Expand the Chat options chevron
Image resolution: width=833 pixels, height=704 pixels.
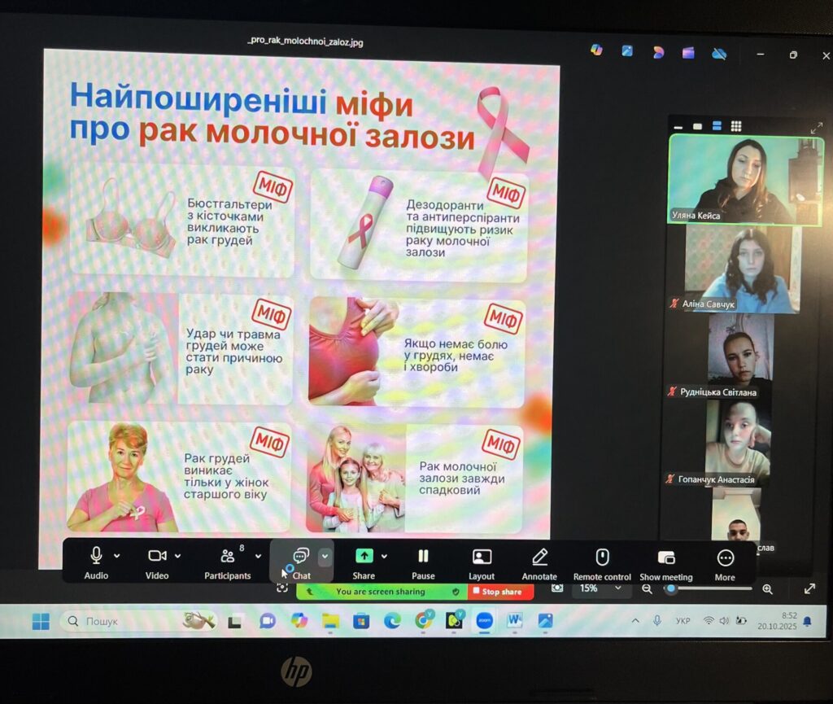(x=325, y=556)
